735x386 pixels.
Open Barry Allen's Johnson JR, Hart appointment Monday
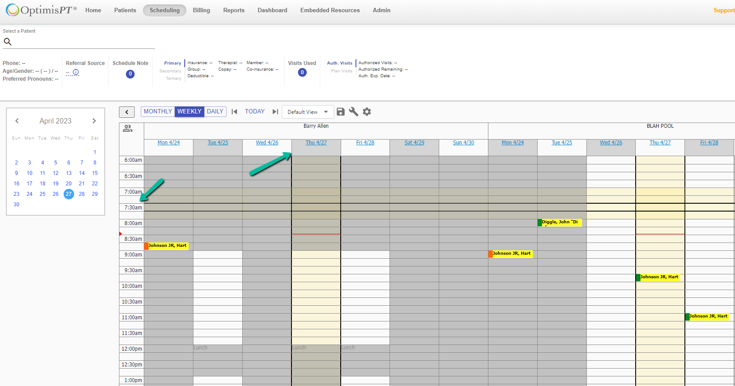point(166,246)
